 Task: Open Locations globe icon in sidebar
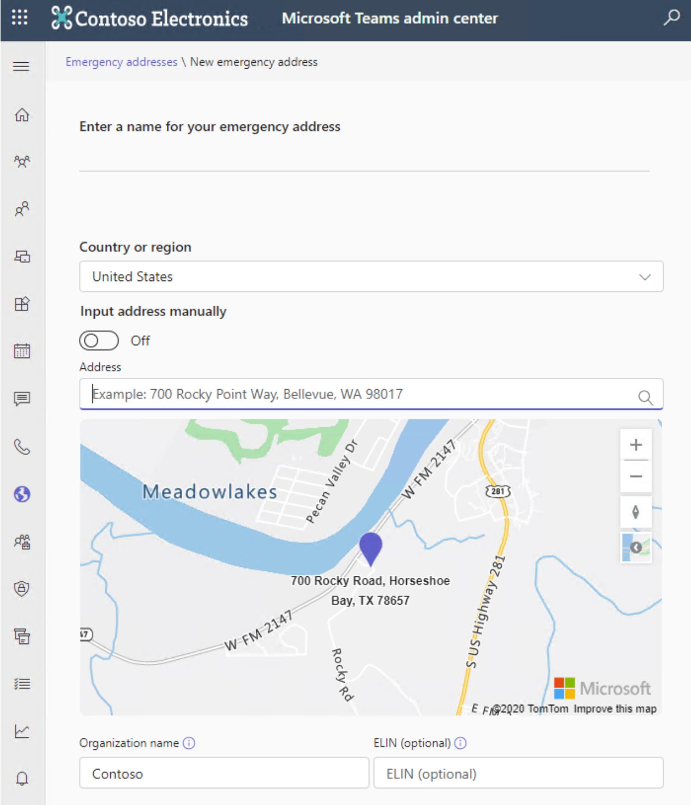pos(22,494)
